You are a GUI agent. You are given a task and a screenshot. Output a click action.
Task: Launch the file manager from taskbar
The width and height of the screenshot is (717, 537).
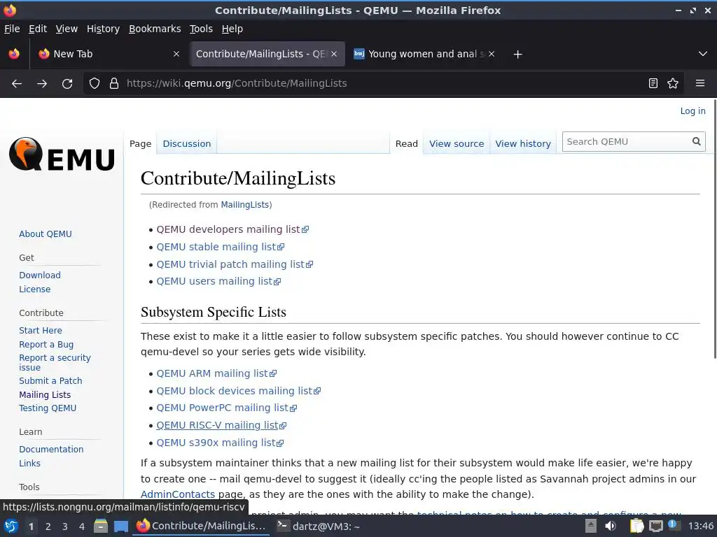[x=101, y=527]
